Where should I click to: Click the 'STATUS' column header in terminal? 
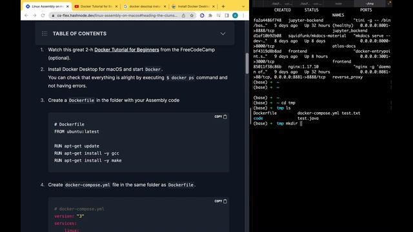311,10
